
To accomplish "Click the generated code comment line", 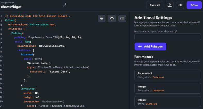I will coord(38,16).
